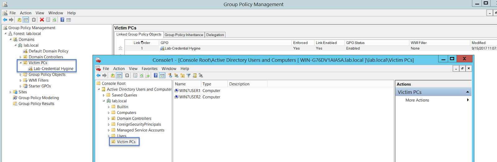Click Help icon in Console1 toolbar
The width and height of the screenshot is (497, 162).
tap(156, 76)
